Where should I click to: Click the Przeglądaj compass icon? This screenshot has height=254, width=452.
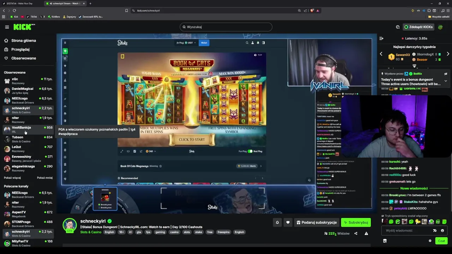[x=6, y=49]
